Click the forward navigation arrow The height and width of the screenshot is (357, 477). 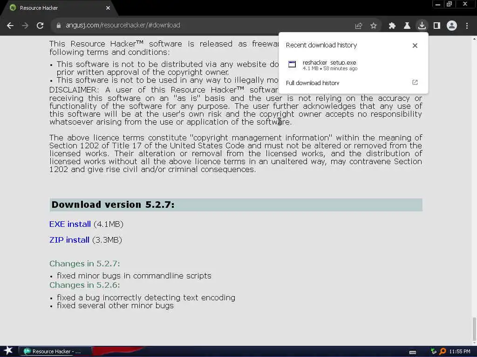(25, 26)
